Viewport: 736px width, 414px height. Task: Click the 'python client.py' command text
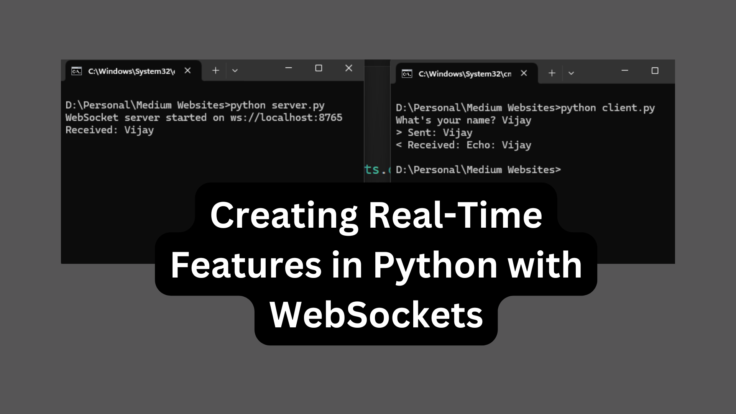coord(608,108)
